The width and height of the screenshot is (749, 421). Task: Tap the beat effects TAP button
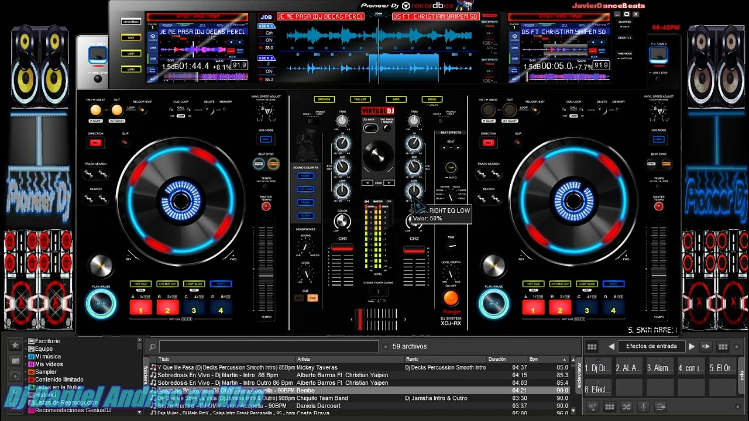click(x=451, y=167)
